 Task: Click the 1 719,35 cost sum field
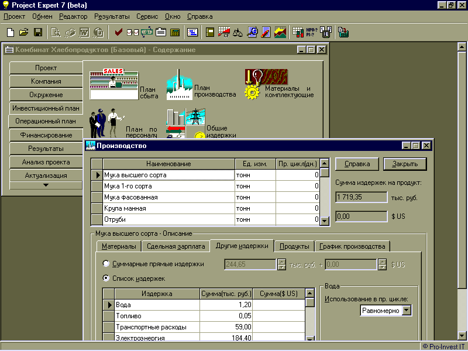coord(361,197)
